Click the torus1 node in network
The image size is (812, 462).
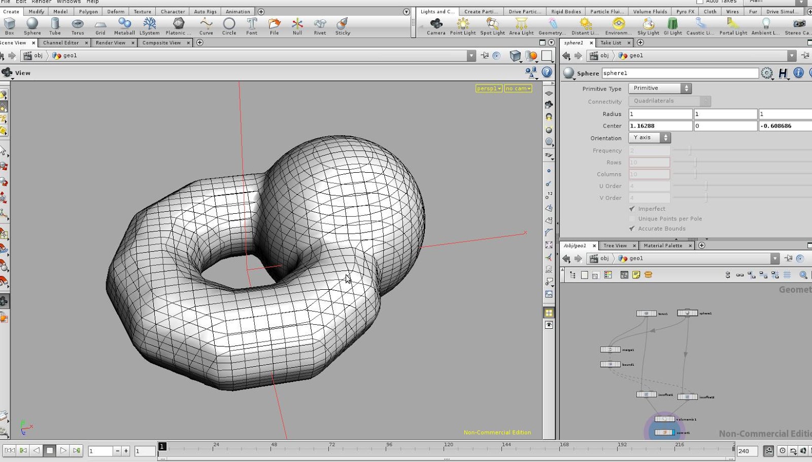647,314
